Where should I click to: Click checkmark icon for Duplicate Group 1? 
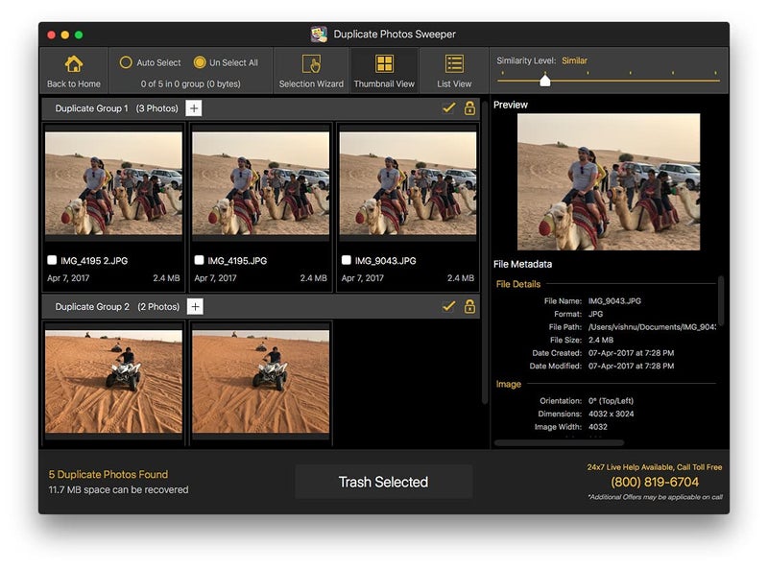448,108
